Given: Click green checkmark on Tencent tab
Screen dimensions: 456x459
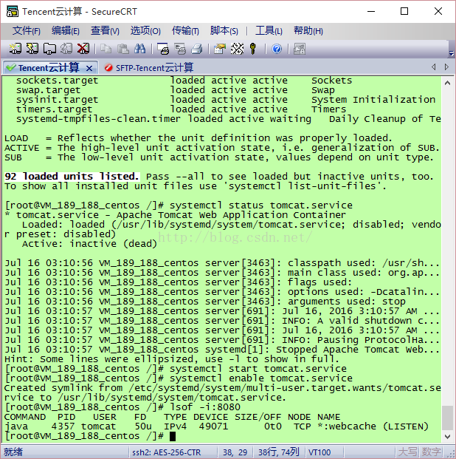Looking at the screenshot, I should coord(11,67).
